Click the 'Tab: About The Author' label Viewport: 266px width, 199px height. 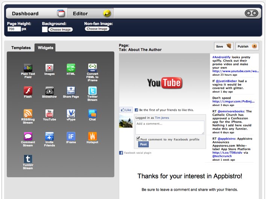click(140, 50)
